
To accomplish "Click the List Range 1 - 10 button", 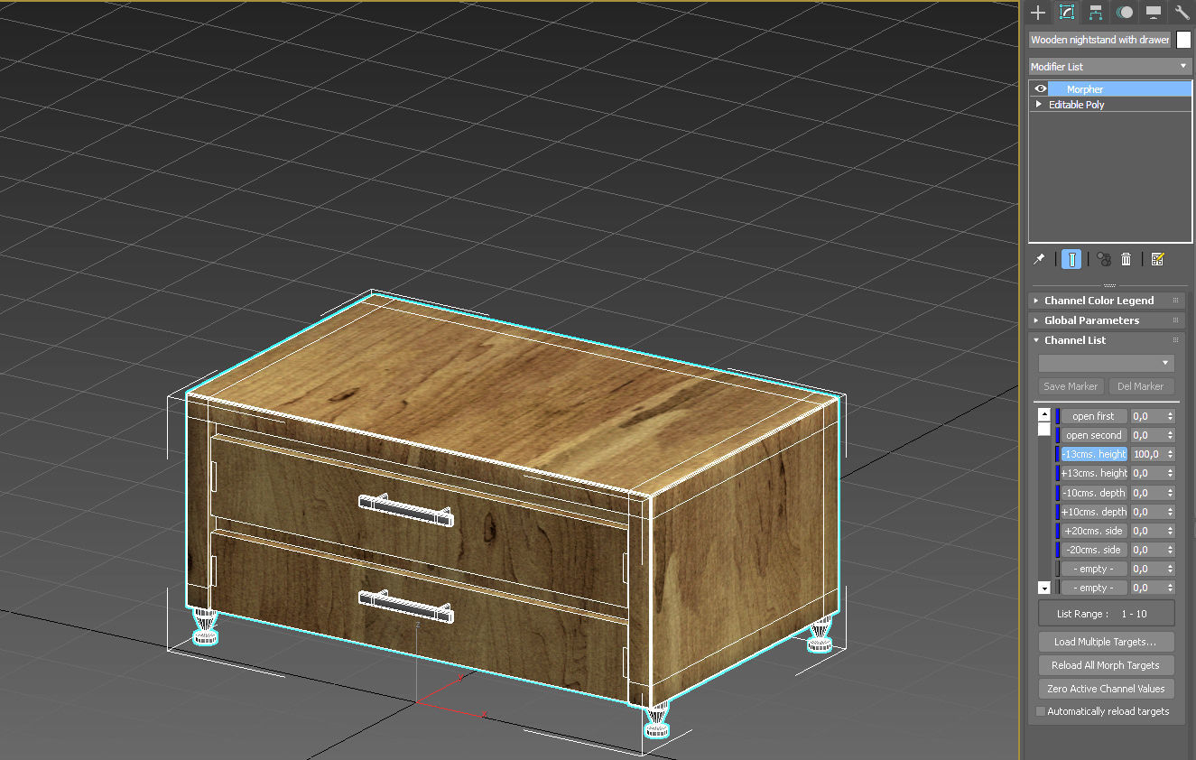I will coord(1106,614).
